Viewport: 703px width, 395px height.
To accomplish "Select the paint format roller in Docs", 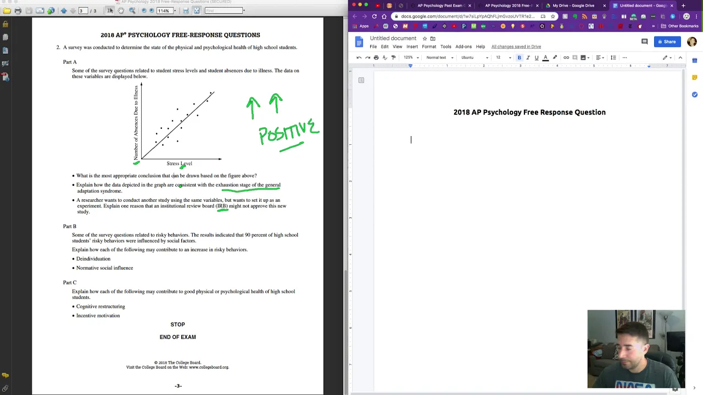I will click(393, 58).
